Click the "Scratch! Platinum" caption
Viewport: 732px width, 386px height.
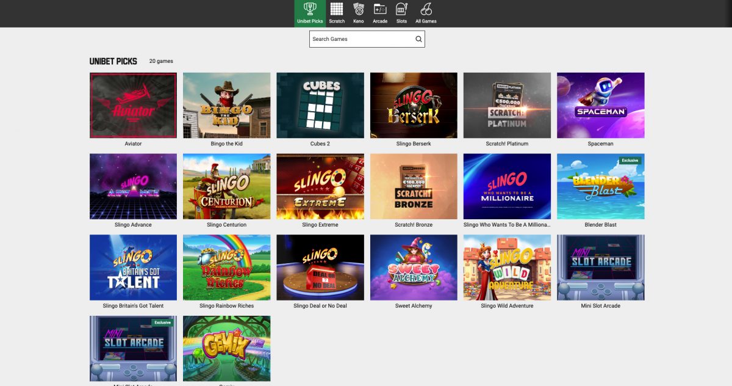tap(507, 144)
